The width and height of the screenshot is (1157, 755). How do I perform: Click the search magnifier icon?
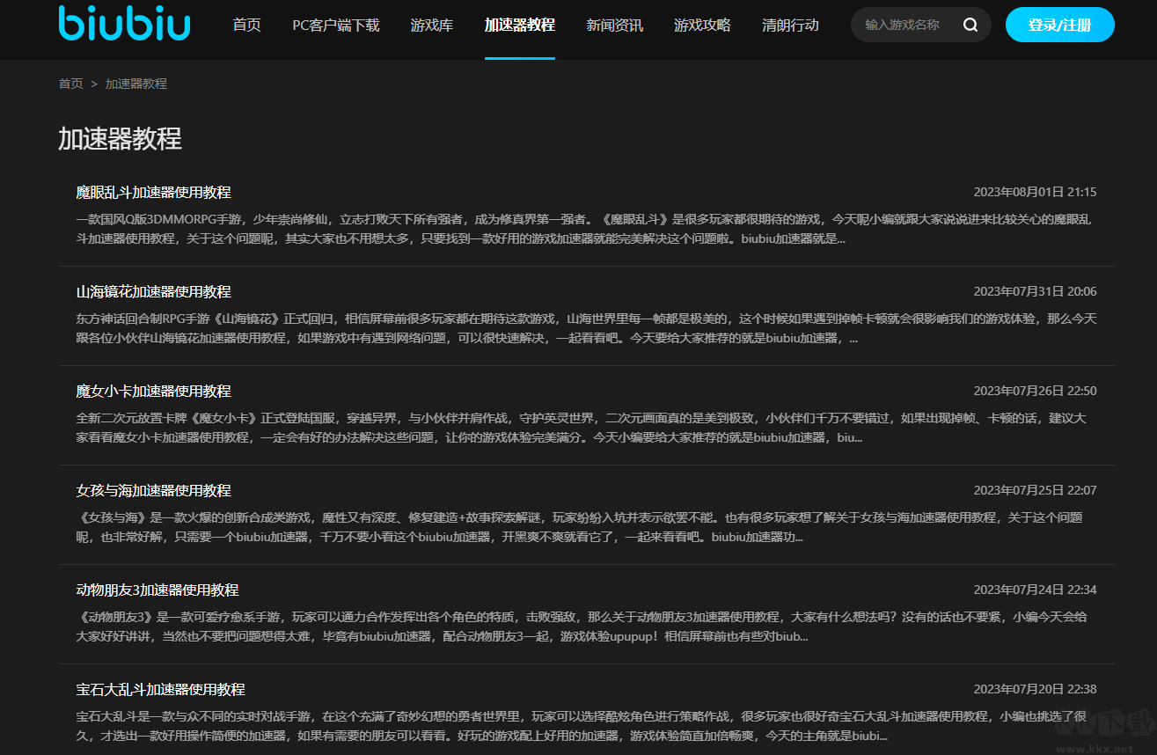[970, 25]
